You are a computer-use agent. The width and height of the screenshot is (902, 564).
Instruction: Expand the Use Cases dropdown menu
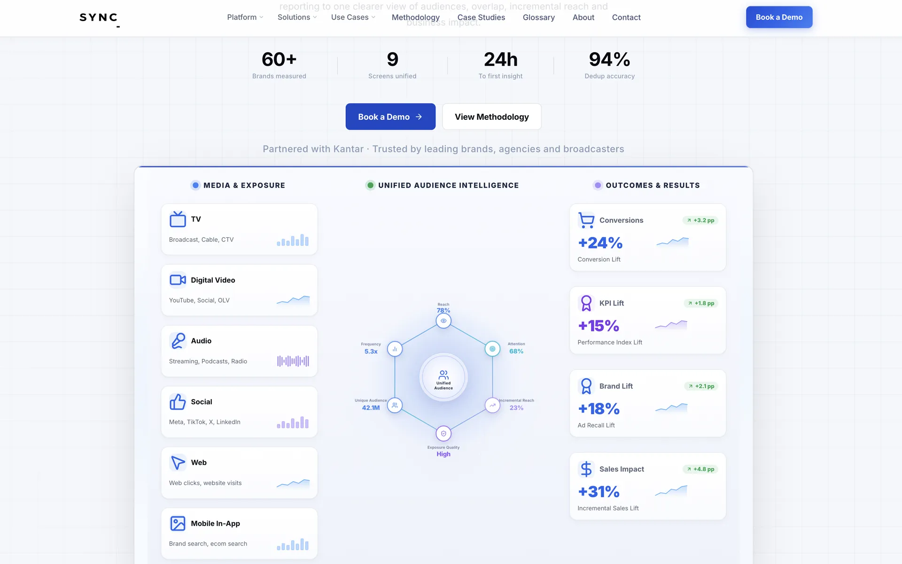(x=353, y=17)
